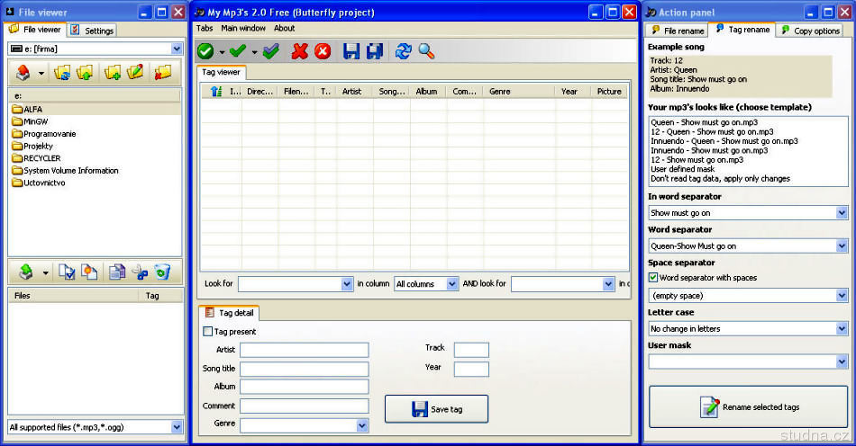Open the Main window menu
This screenshot has height=446, width=856.
[x=243, y=28]
